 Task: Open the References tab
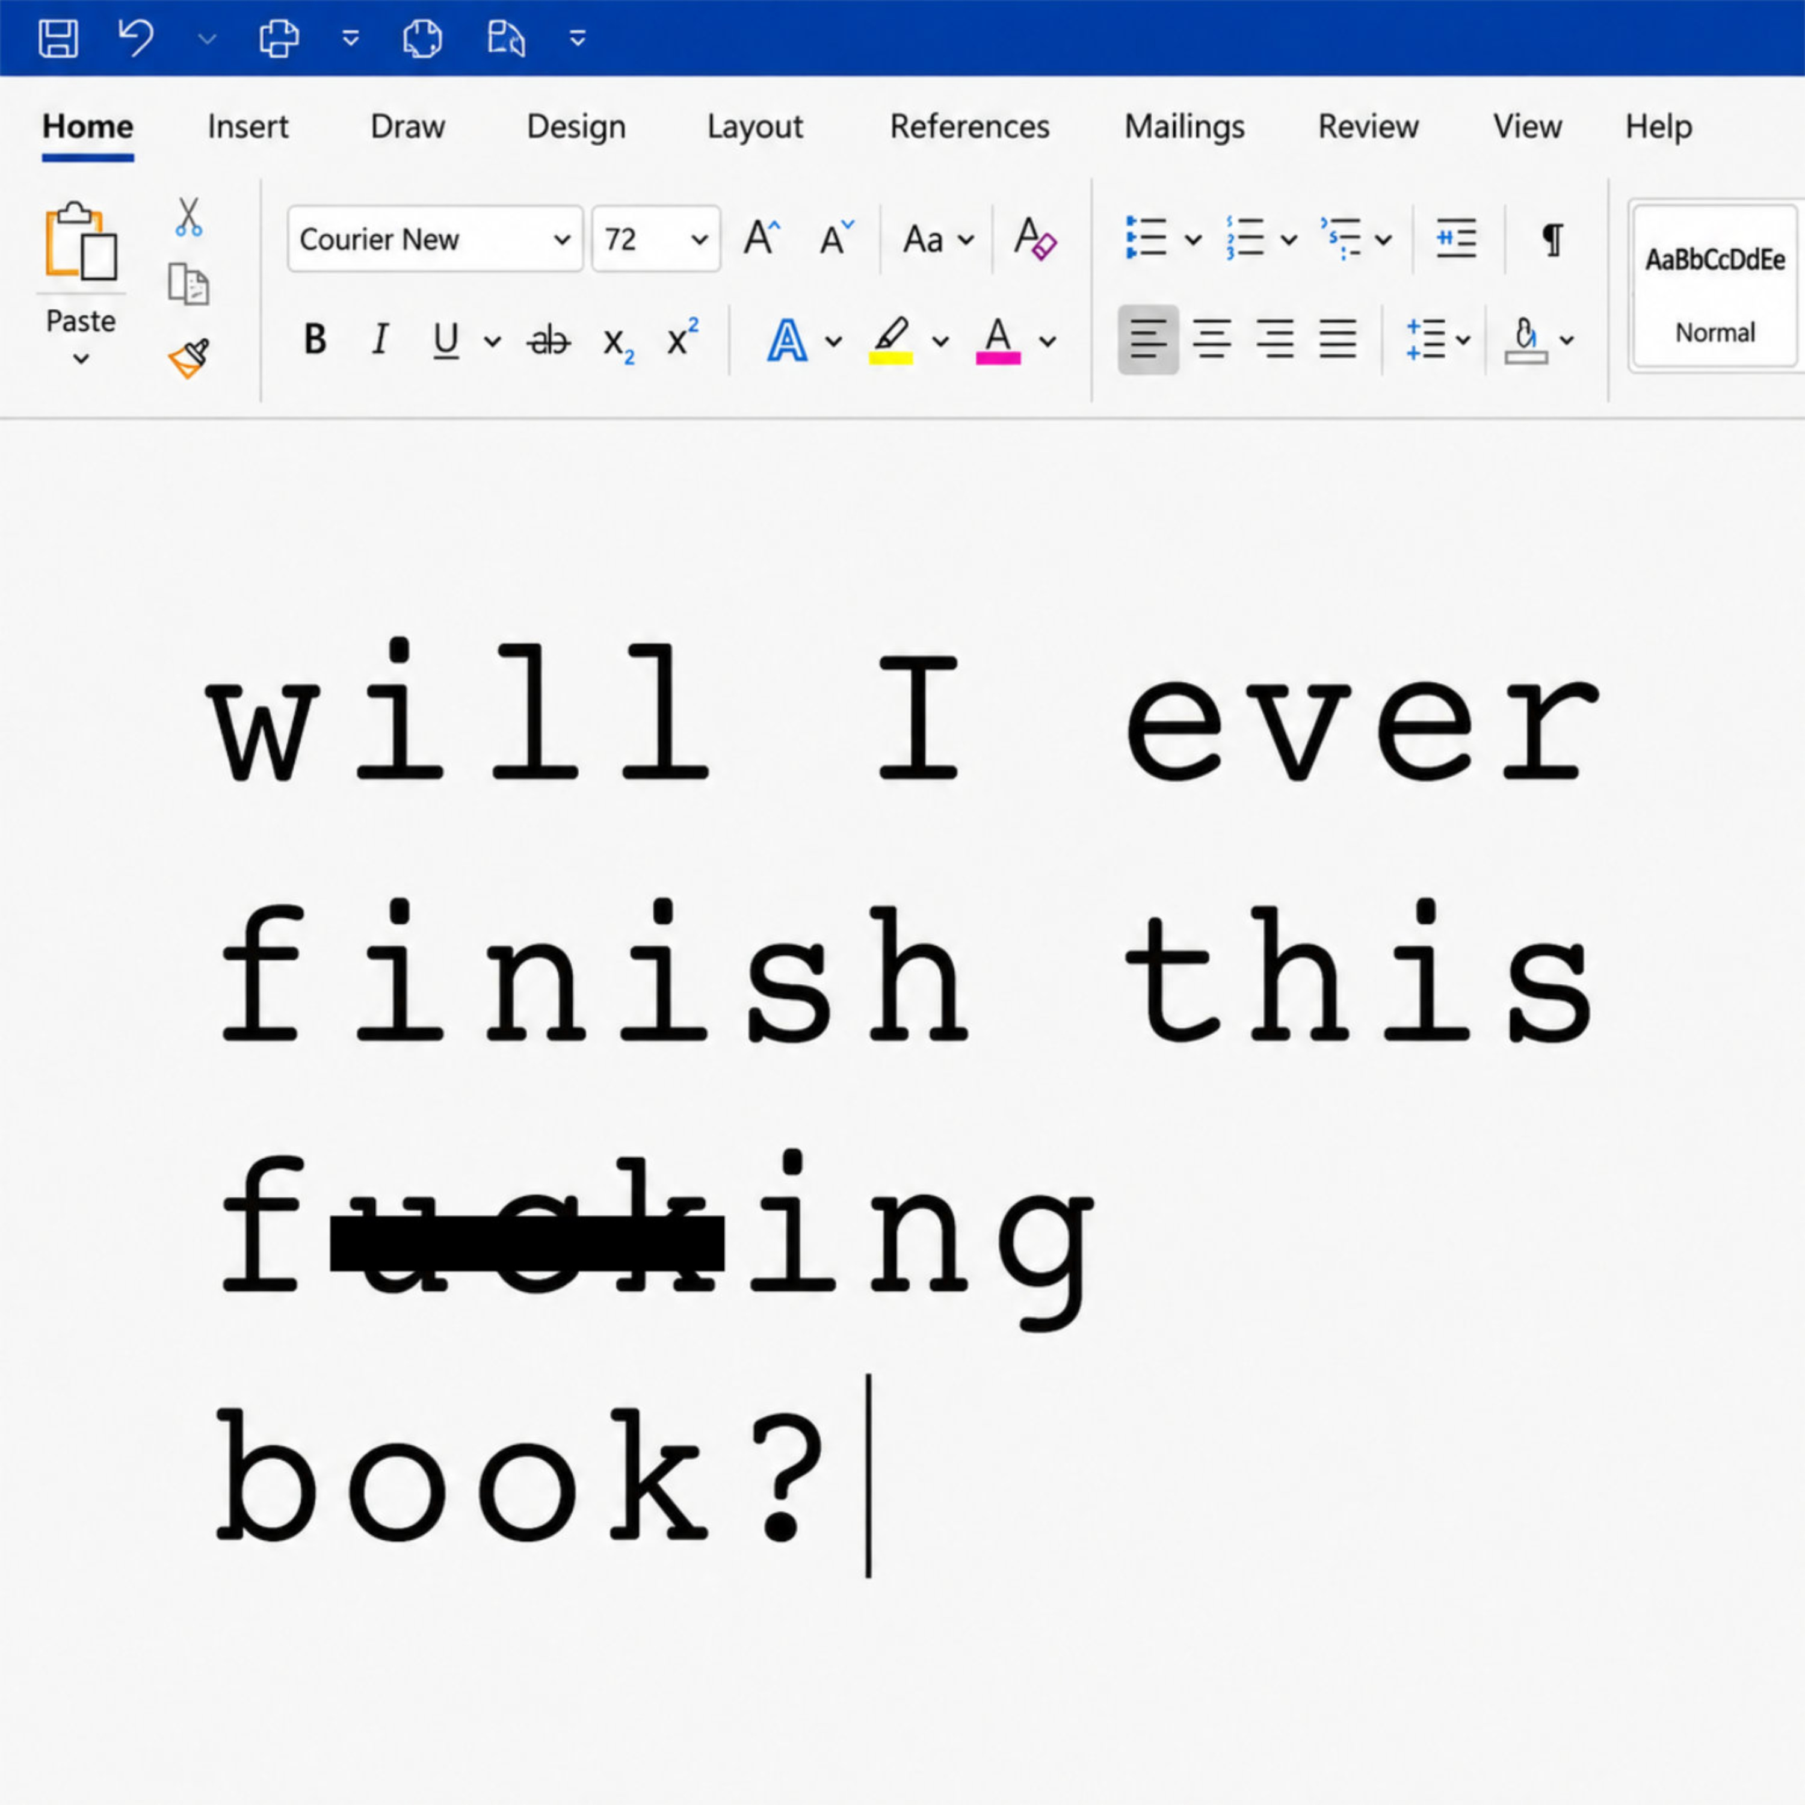point(970,126)
